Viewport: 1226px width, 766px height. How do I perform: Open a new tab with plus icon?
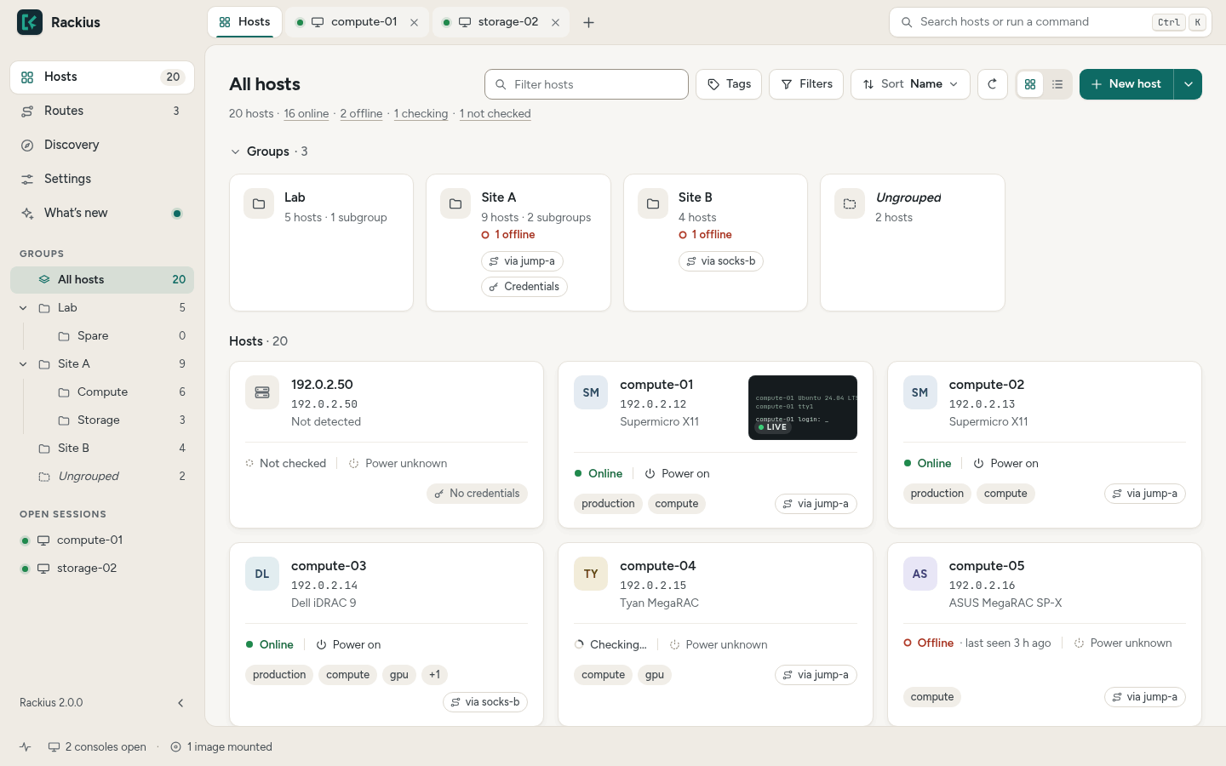click(588, 22)
